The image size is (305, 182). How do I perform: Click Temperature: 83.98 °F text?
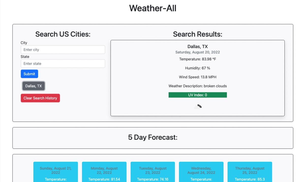(x=198, y=59)
